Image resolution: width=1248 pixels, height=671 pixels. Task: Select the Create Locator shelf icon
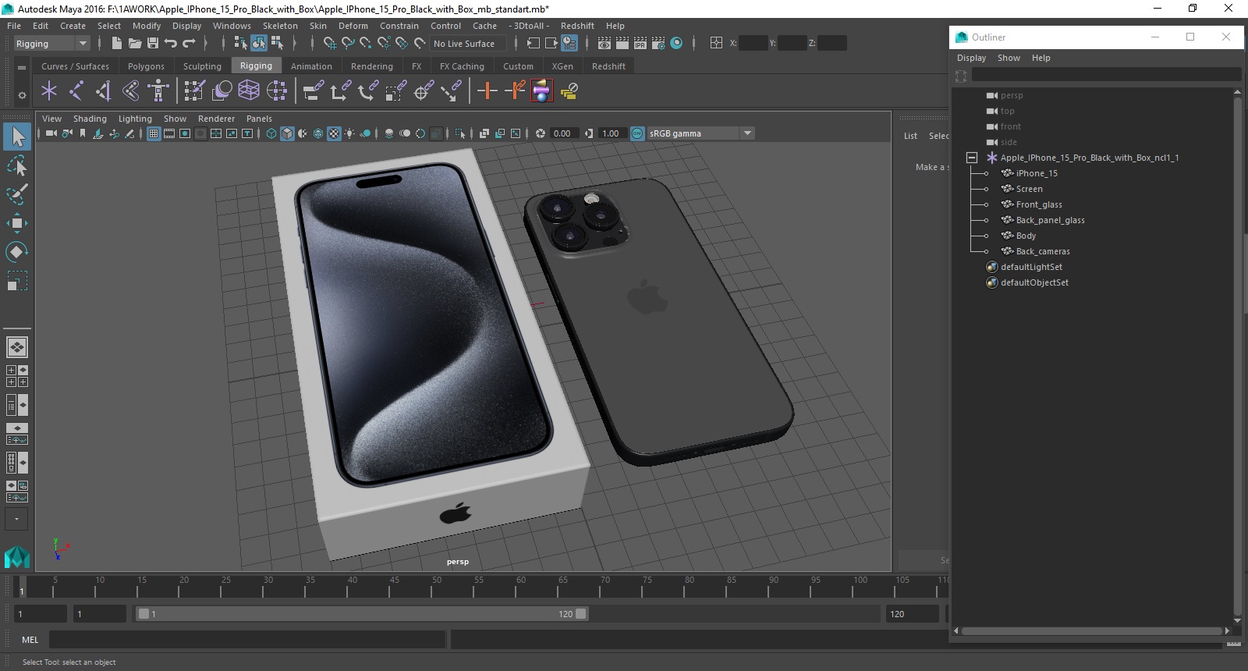(x=49, y=91)
